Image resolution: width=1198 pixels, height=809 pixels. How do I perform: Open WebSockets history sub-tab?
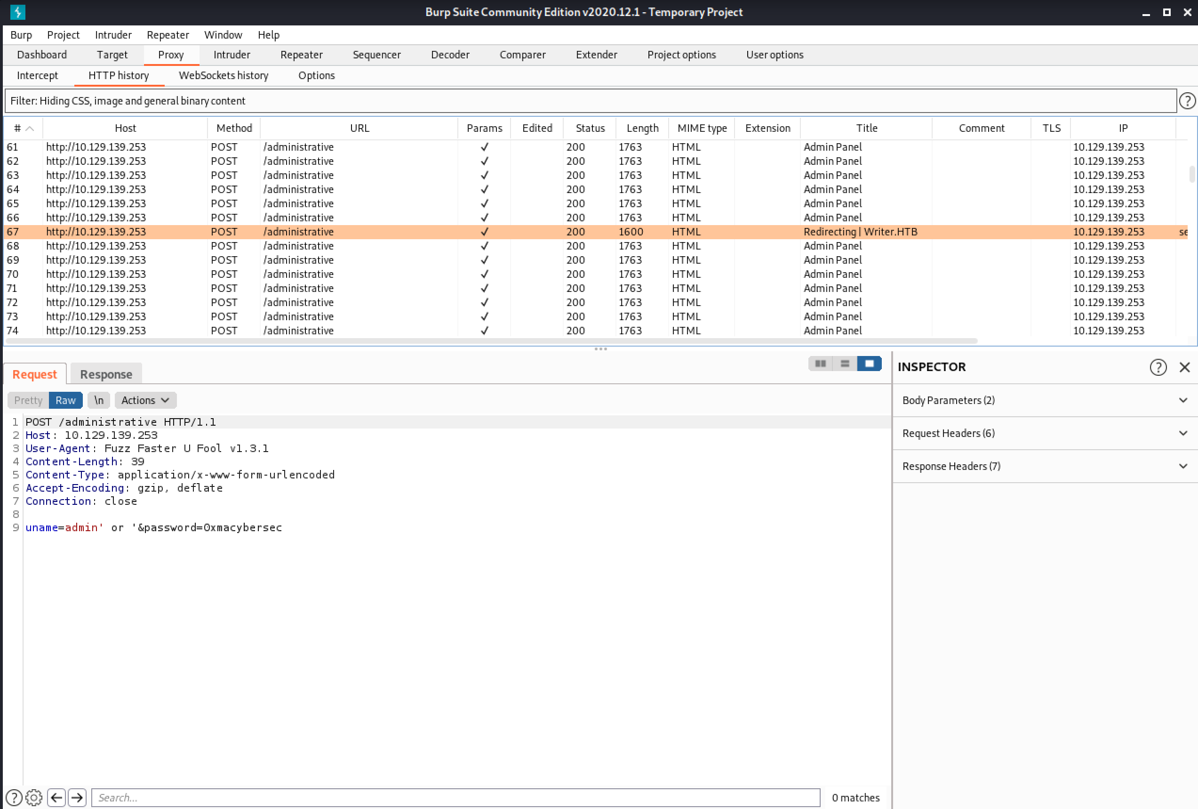224,75
